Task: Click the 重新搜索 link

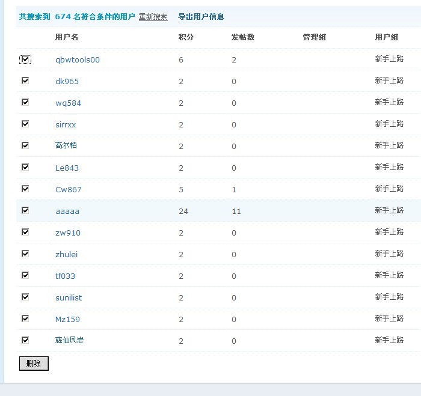Action: point(153,17)
